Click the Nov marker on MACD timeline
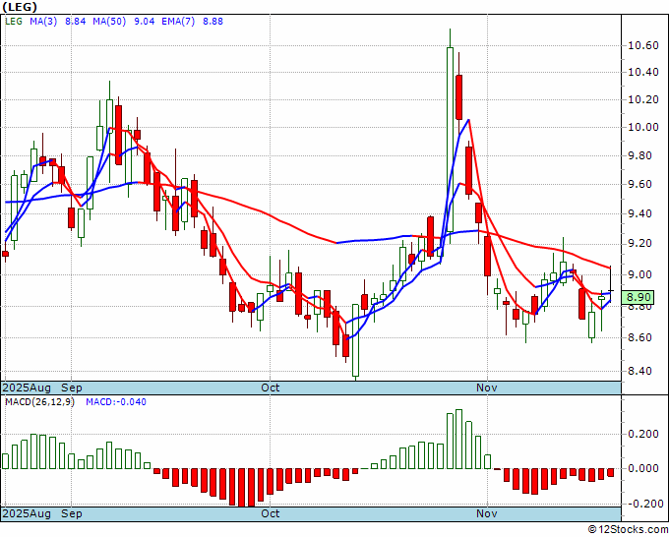 click(487, 513)
